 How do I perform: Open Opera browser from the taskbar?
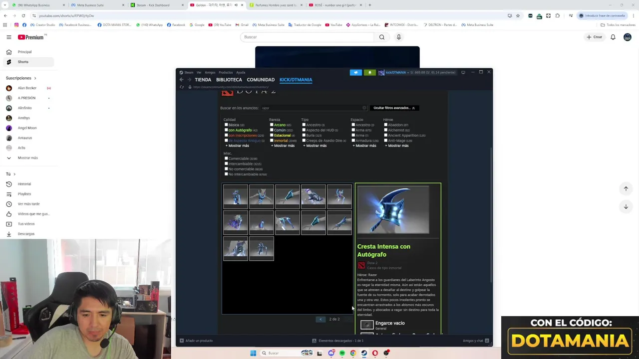click(375, 353)
